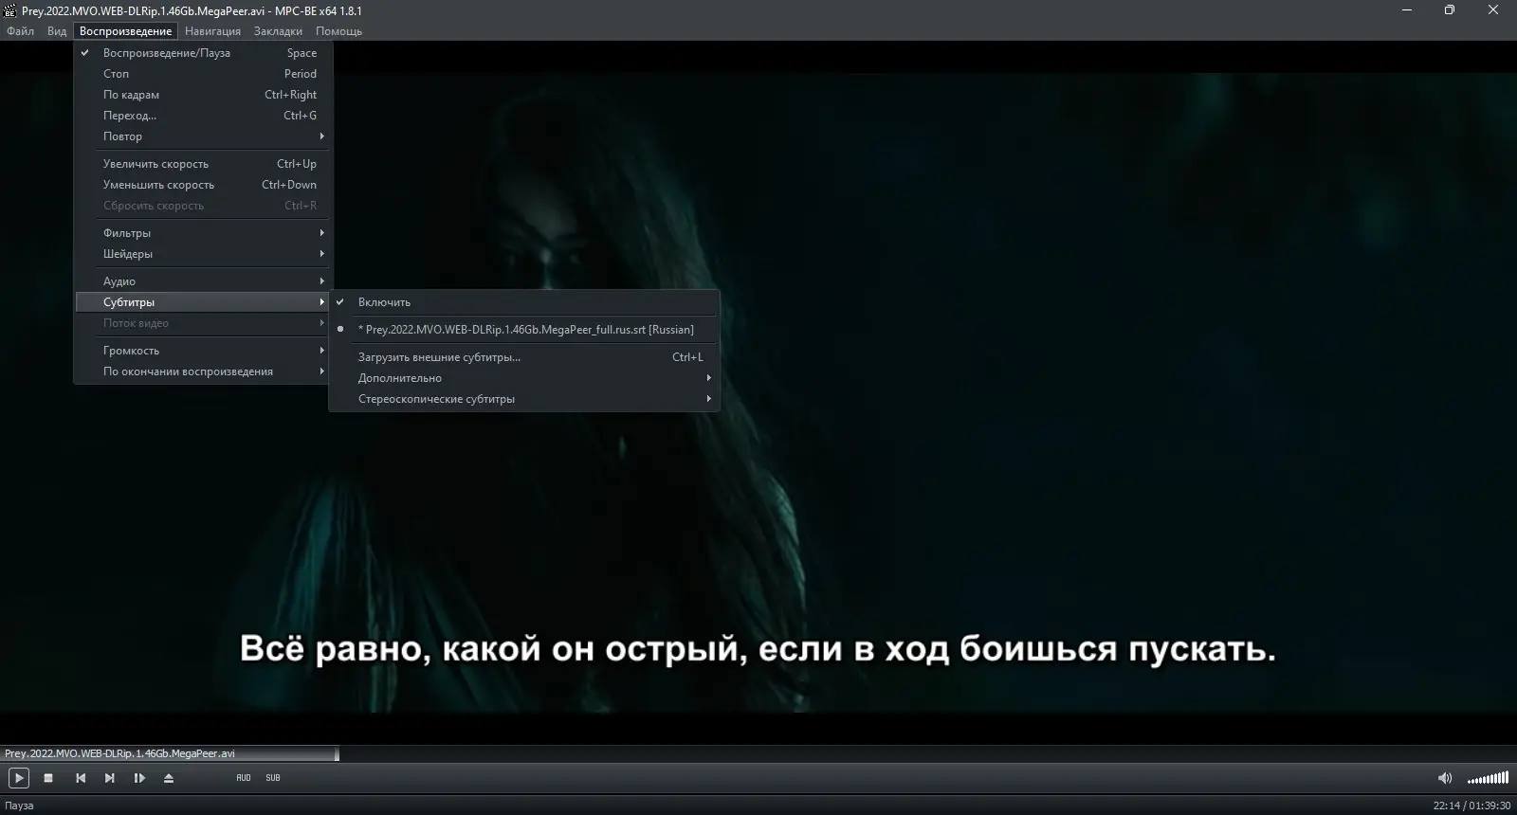This screenshot has width=1517, height=815.
Task: Click Загрузить внешние субтитры...
Action: 524,357
